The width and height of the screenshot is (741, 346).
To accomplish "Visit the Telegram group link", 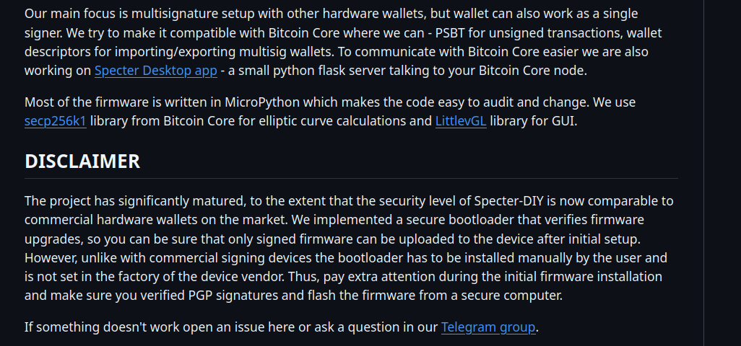I will [488, 327].
